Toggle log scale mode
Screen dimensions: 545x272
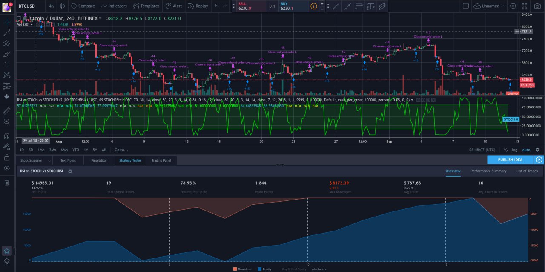514,150
